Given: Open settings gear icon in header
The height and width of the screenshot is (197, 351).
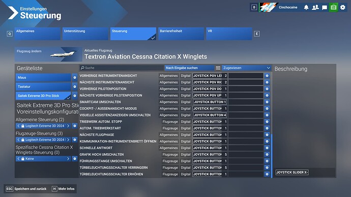Looking at the screenshot, I should [343, 8].
